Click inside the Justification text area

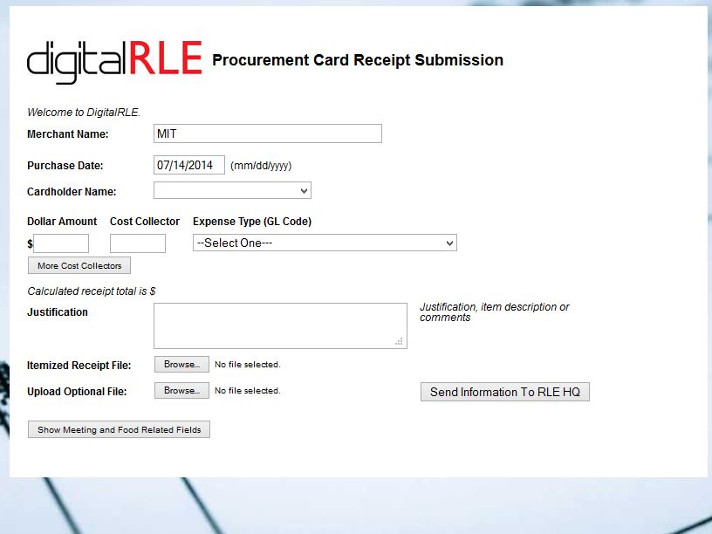(279, 325)
